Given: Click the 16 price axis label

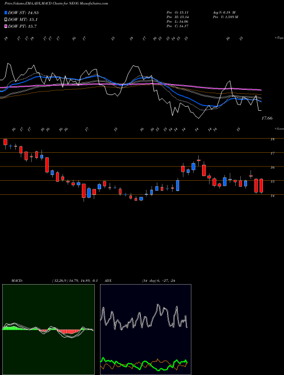Looking at the screenshot, I should [x=272, y=168].
